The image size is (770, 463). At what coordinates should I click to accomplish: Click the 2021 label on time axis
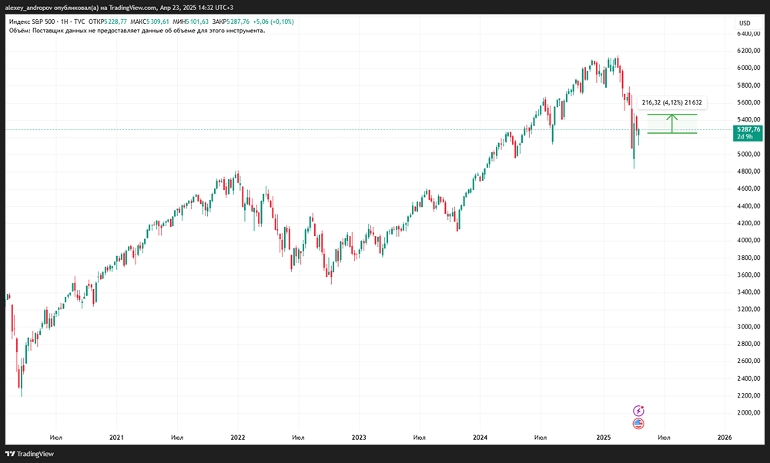coord(116,438)
